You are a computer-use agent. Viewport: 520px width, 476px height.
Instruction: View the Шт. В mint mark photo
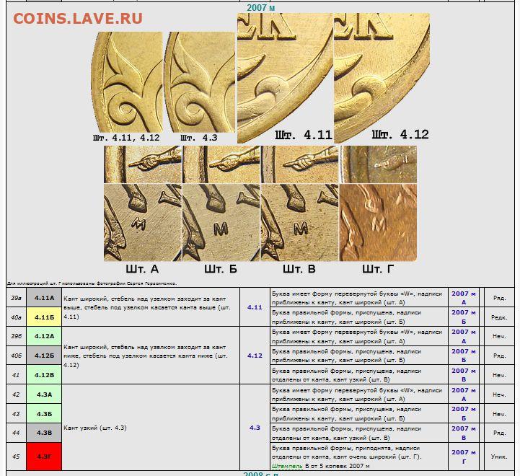click(300, 223)
